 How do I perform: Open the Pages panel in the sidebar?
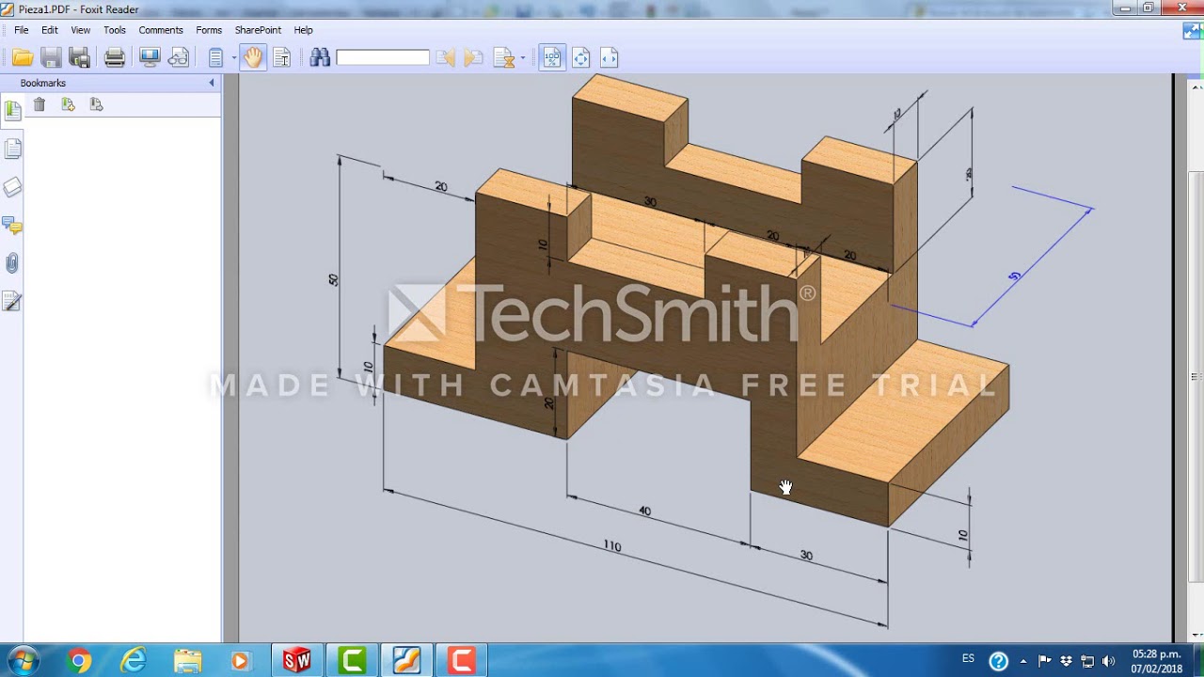tap(12, 149)
